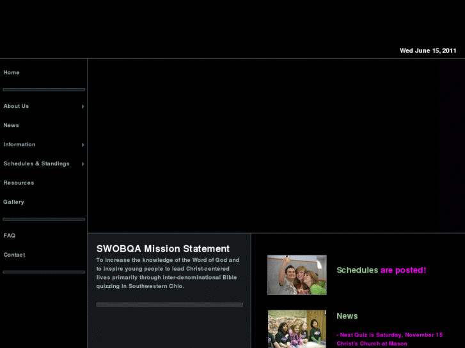Go to the News menu item
This screenshot has width=465, height=348.
click(11, 125)
